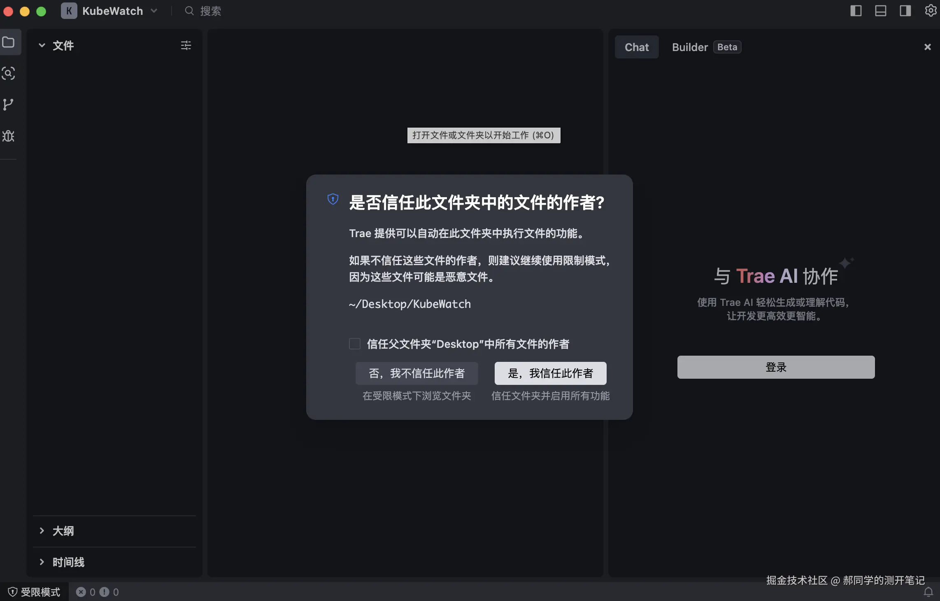This screenshot has height=601, width=940.
Task: Click the file panel filter settings icon
Action: pos(186,45)
